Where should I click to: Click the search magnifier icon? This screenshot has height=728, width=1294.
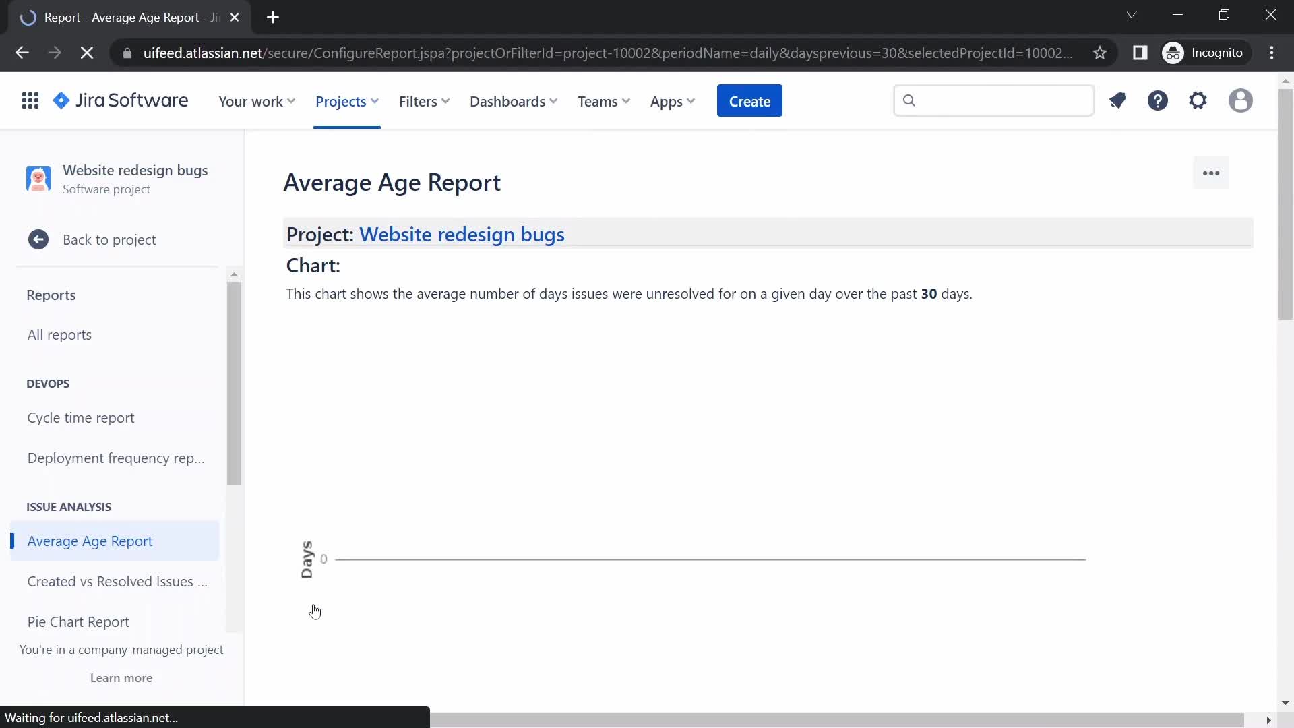pyautogui.click(x=909, y=100)
